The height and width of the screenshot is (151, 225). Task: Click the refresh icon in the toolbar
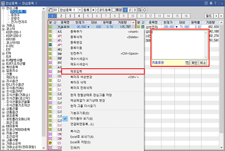coord(144,10)
